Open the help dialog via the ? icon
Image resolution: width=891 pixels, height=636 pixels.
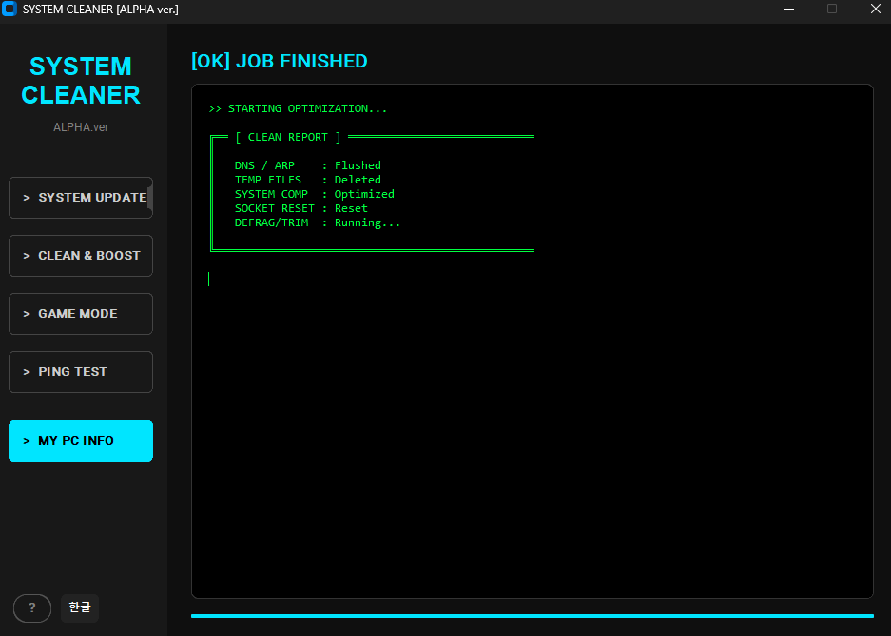pos(31,607)
